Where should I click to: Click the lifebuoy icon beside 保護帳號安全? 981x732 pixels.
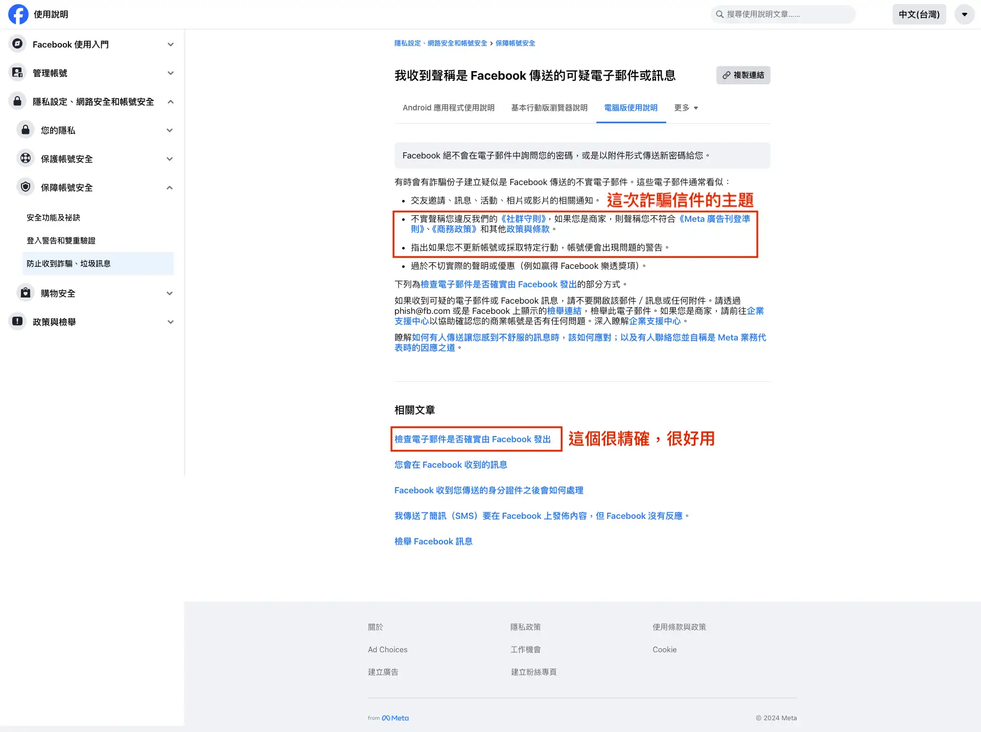[x=26, y=158]
